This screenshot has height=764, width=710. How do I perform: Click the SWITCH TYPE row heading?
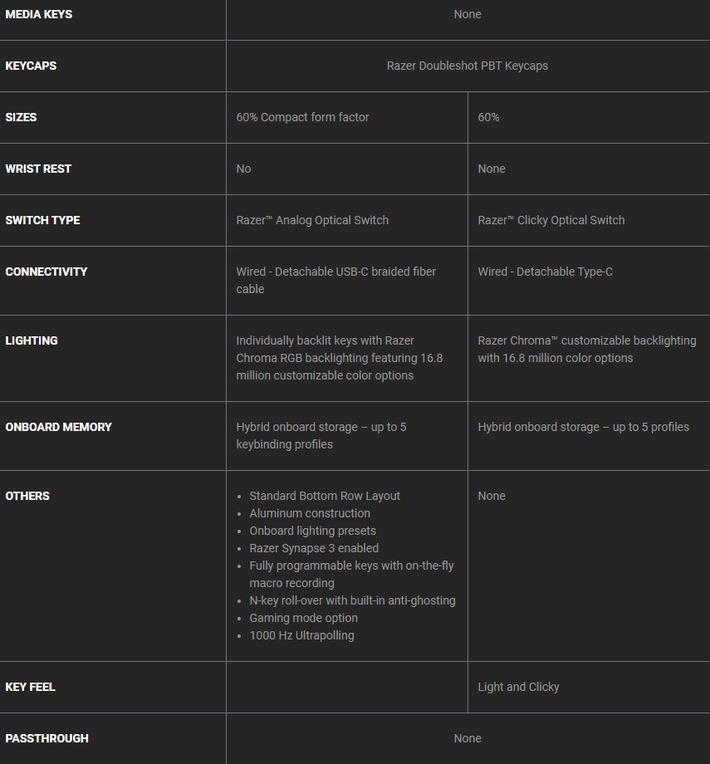(x=42, y=220)
